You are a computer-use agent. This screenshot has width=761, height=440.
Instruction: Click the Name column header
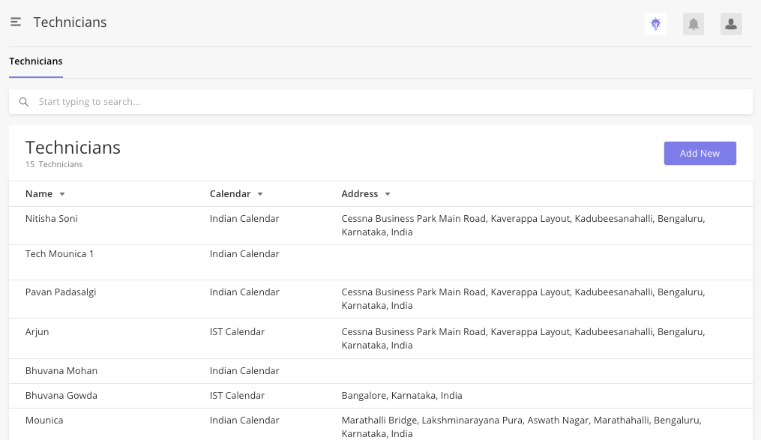(39, 194)
